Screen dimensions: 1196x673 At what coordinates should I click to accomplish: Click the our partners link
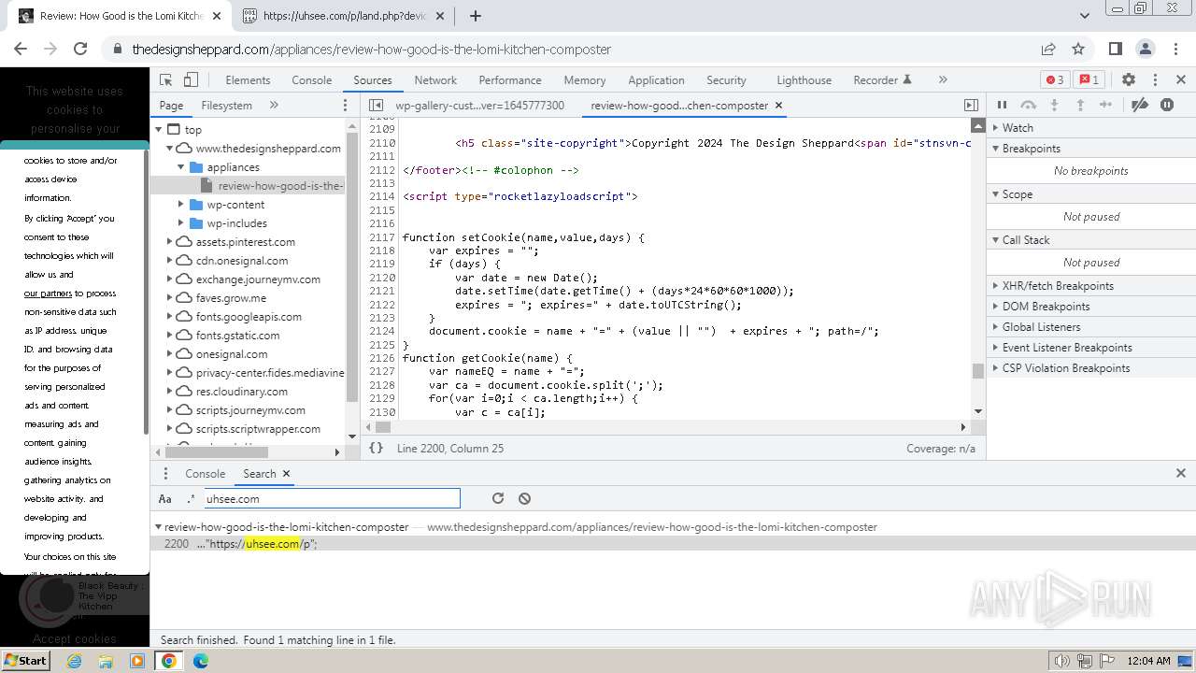pyautogui.click(x=48, y=294)
